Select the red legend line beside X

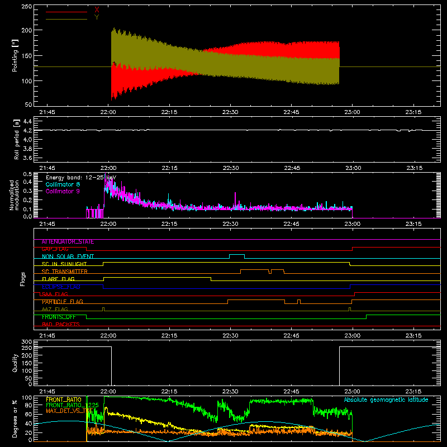(x=66, y=12)
